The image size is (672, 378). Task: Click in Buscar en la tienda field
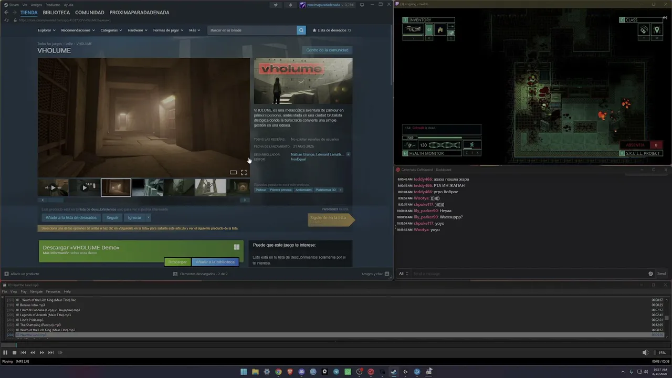point(253,30)
